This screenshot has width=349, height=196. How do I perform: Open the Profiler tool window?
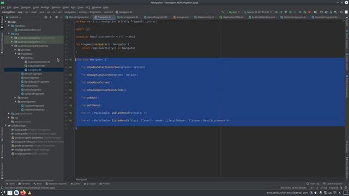click(104, 184)
